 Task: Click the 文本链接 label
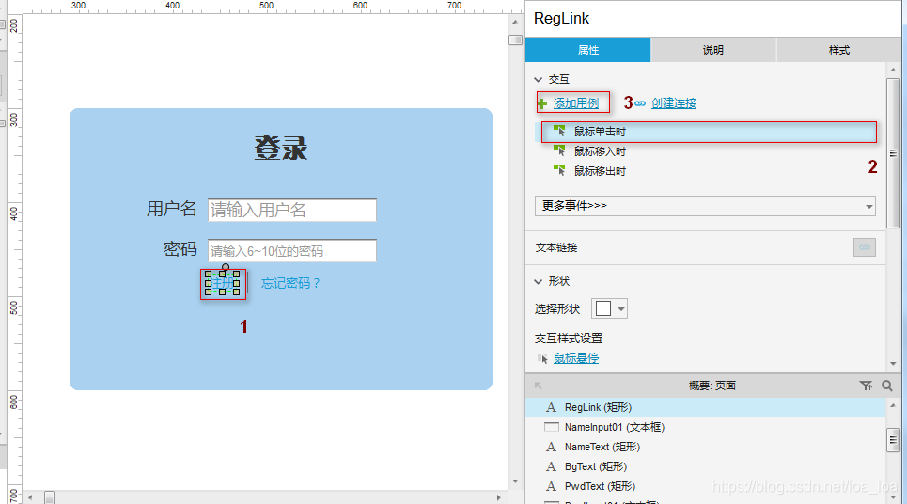point(555,247)
